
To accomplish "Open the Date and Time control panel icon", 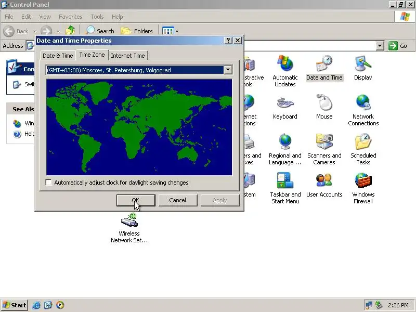I will pyautogui.click(x=324, y=68).
